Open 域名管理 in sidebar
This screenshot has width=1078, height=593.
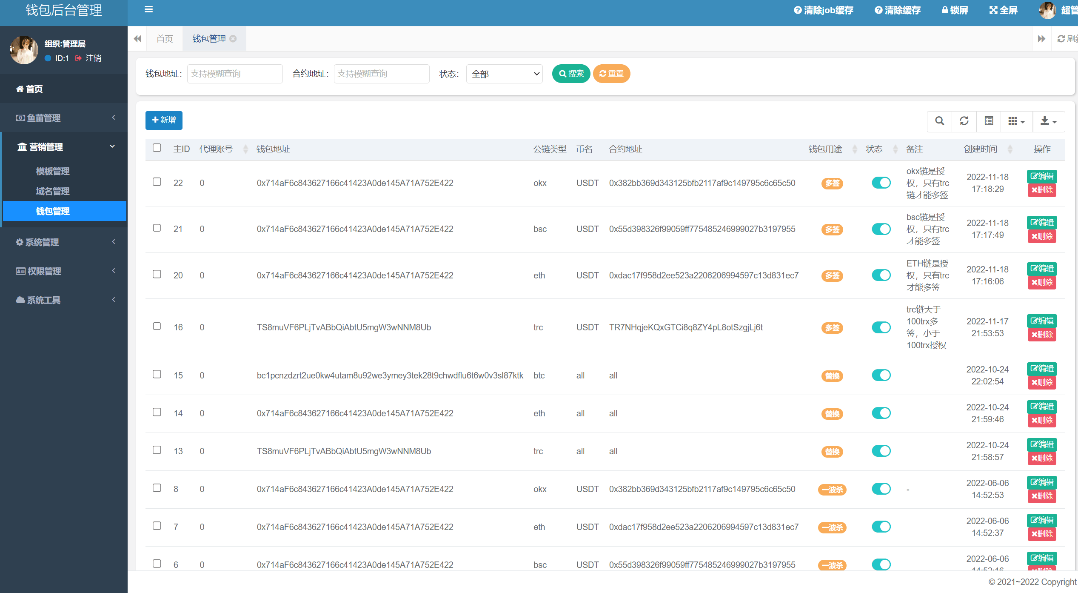coord(53,191)
